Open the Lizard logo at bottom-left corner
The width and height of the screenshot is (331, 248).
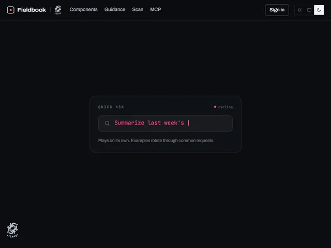tap(12, 230)
